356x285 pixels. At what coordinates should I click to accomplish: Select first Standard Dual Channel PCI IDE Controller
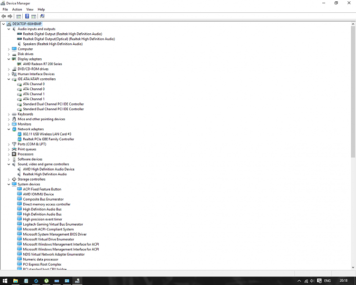coord(53,104)
